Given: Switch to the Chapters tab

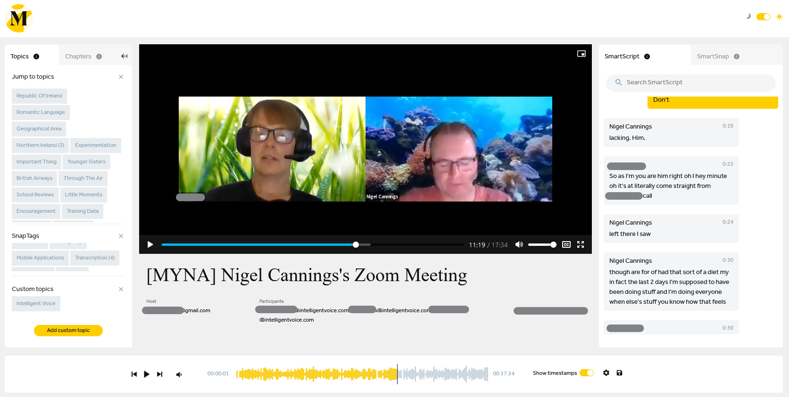Looking at the screenshot, I should (78, 57).
